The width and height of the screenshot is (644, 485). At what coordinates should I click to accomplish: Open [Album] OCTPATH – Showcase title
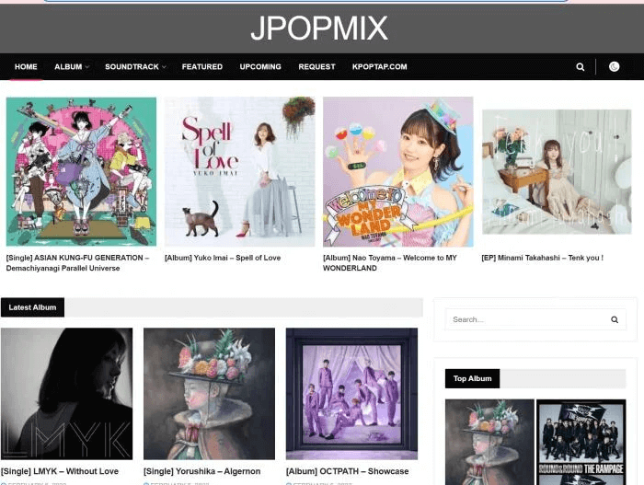click(347, 471)
